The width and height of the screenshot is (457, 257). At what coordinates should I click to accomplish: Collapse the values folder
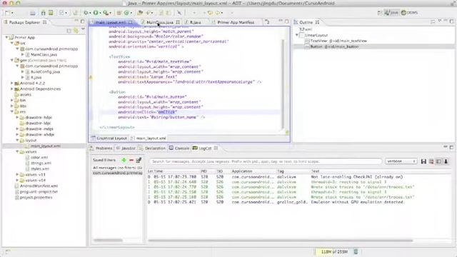(x=17, y=152)
